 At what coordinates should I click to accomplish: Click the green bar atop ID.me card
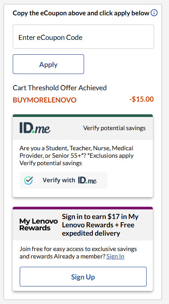(x=83, y=116)
